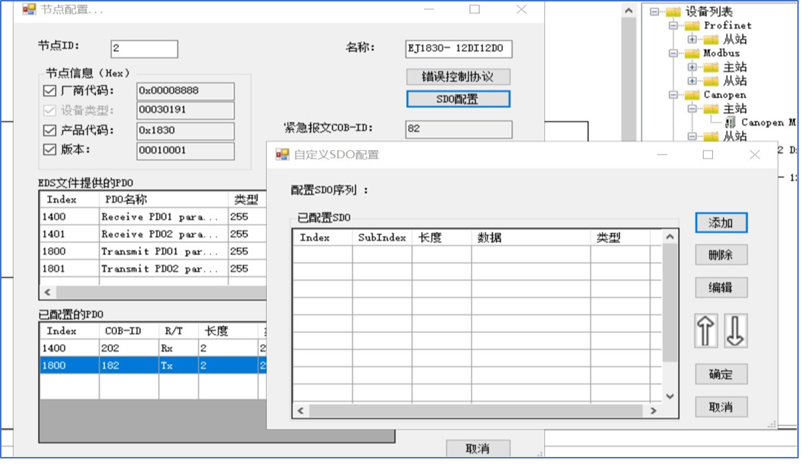
Task: Collapse 主站 under Canopen
Action: (x=692, y=108)
